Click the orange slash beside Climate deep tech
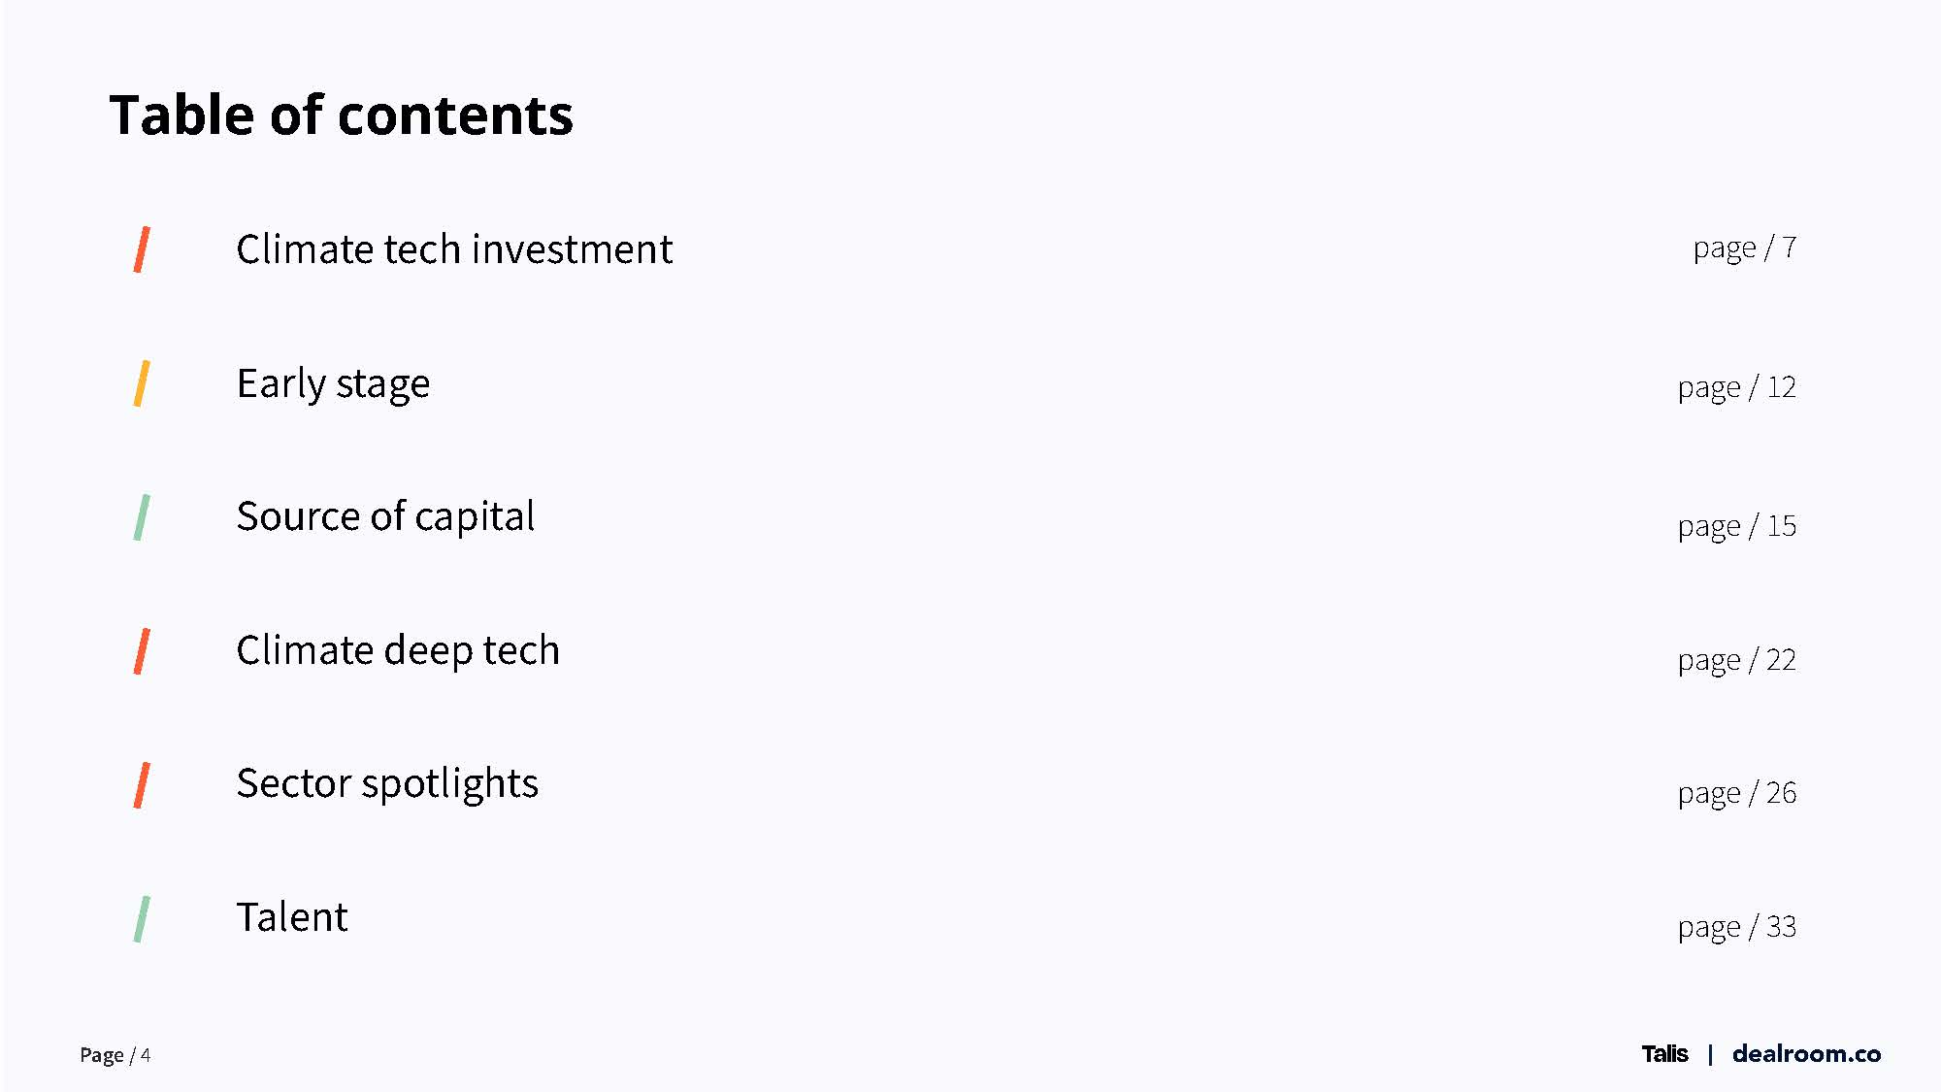 point(142,650)
